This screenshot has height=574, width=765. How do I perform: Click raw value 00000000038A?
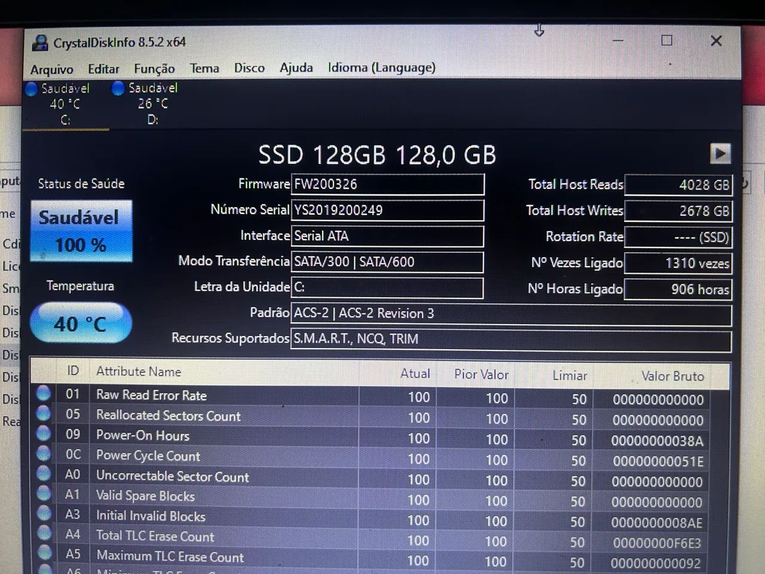click(x=657, y=441)
